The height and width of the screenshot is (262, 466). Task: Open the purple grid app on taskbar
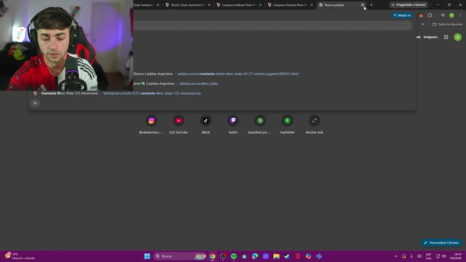pyautogui.click(x=266, y=256)
